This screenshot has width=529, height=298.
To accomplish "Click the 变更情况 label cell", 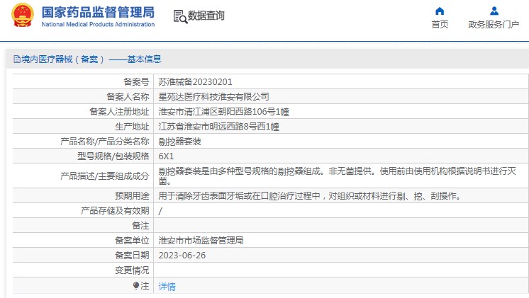I will click(x=83, y=270).
